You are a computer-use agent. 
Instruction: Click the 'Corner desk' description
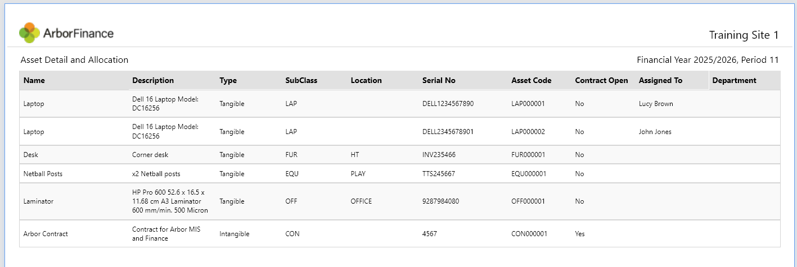150,155
